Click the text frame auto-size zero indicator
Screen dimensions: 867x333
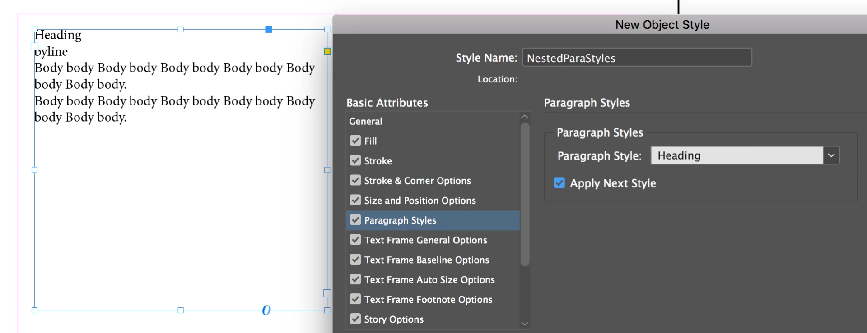[x=266, y=310]
